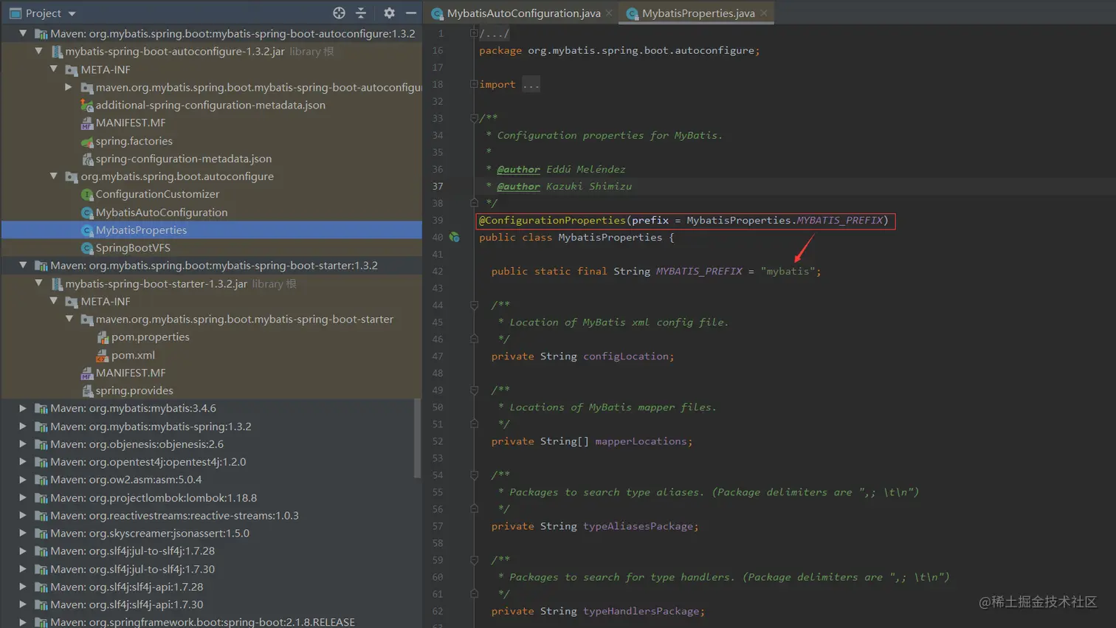Expand Maven org.skyscreamer:jsonassert:1.5.0 library

pyautogui.click(x=23, y=533)
